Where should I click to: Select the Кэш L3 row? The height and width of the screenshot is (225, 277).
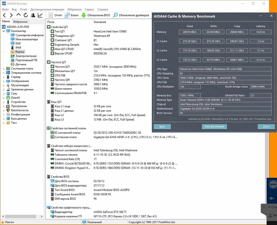99,119
